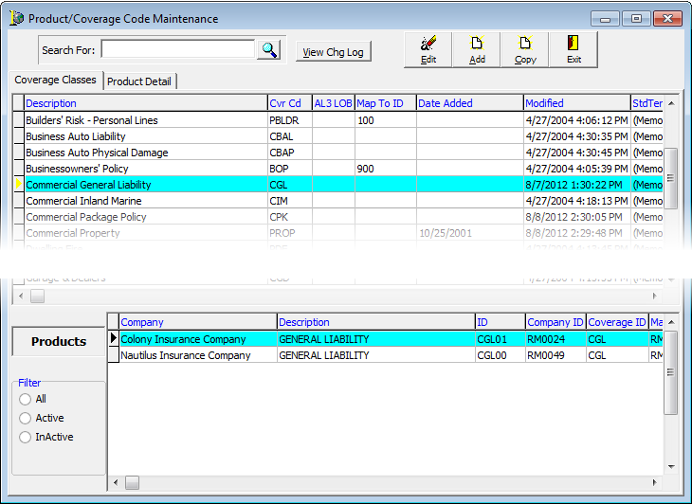Select Businessowners' Policy row
This screenshot has width=692, height=504.
click(x=337, y=169)
